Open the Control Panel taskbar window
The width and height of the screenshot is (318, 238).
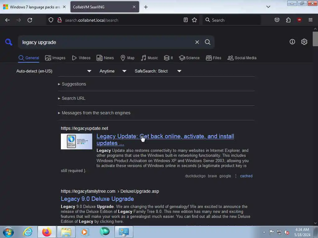pos(124,232)
